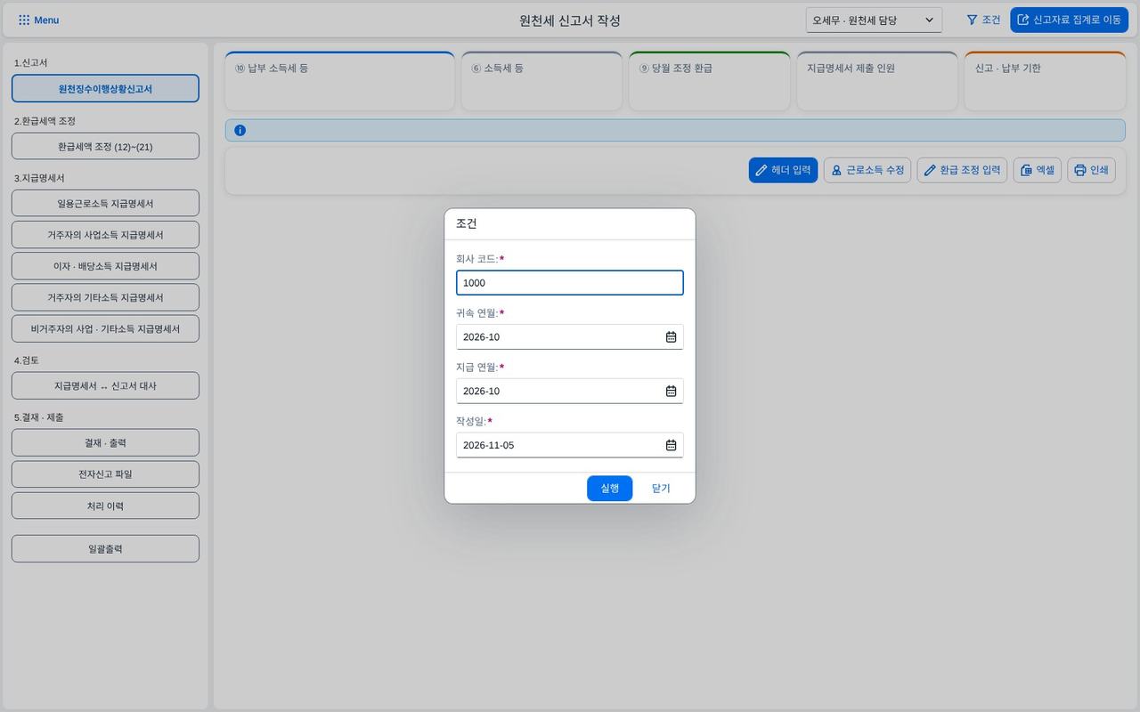This screenshot has width=1140, height=712.
Task: Click the 작성일 date field
Action: [570, 445]
